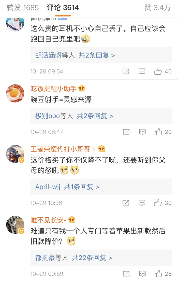178x281 pixels.
Task: Reply to the 10-29 09:54 comment
Action: point(142,72)
